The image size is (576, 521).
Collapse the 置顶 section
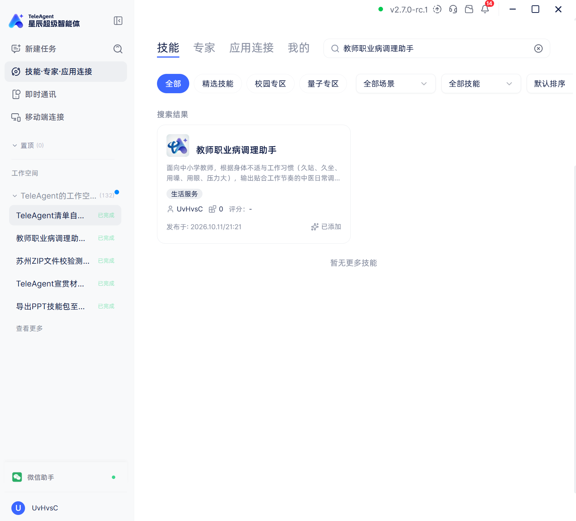[15, 146]
